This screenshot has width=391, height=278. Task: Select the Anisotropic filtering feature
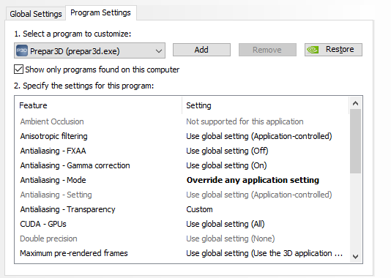point(54,136)
